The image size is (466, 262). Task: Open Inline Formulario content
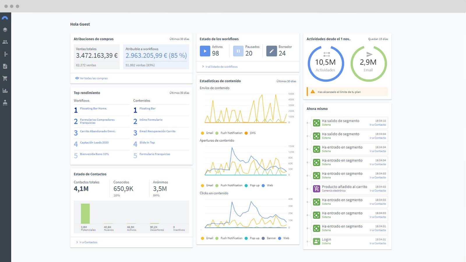[151, 120]
